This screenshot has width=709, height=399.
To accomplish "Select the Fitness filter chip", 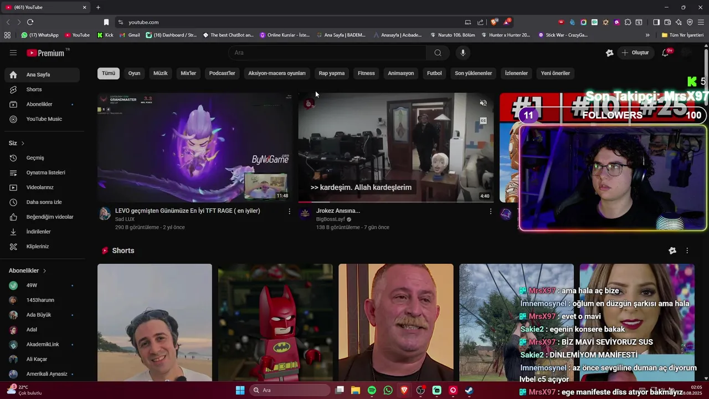I will (366, 73).
